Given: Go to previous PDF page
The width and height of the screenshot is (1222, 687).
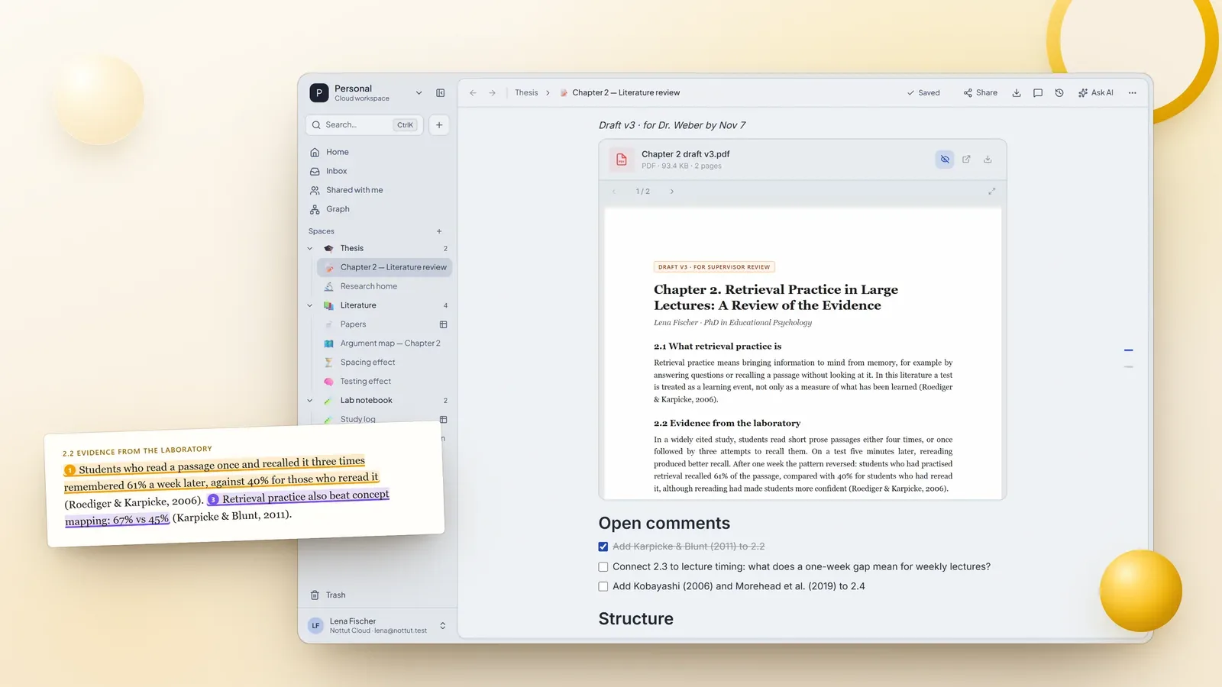Looking at the screenshot, I should [614, 192].
